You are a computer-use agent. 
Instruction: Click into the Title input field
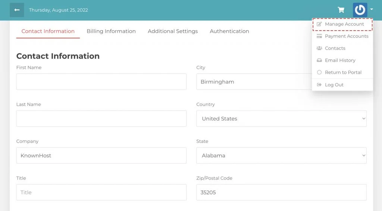coord(101,192)
